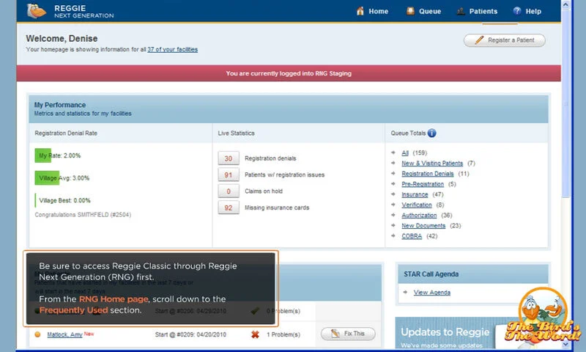This screenshot has height=352, width=586.
Task: Click the Queue Totals info icon
Action: pyautogui.click(x=431, y=133)
